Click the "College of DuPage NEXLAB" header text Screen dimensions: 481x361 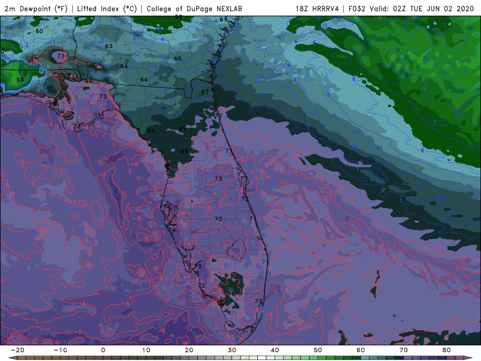pyautogui.click(x=194, y=9)
